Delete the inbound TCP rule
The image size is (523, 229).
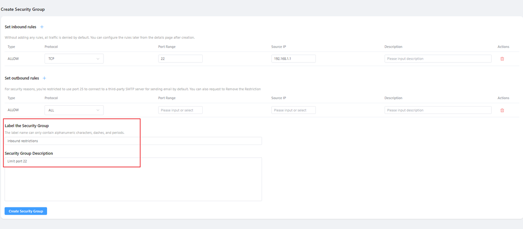pyautogui.click(x=502, y=59)
